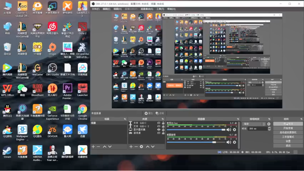The image size is (304, 171).
Task: Click 开始录制 to start recording
Action: click(288, 128)
